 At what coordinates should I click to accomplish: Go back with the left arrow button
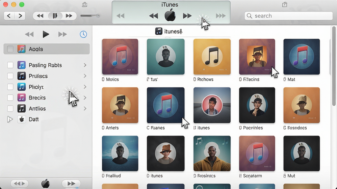click(x=9, y=16)
